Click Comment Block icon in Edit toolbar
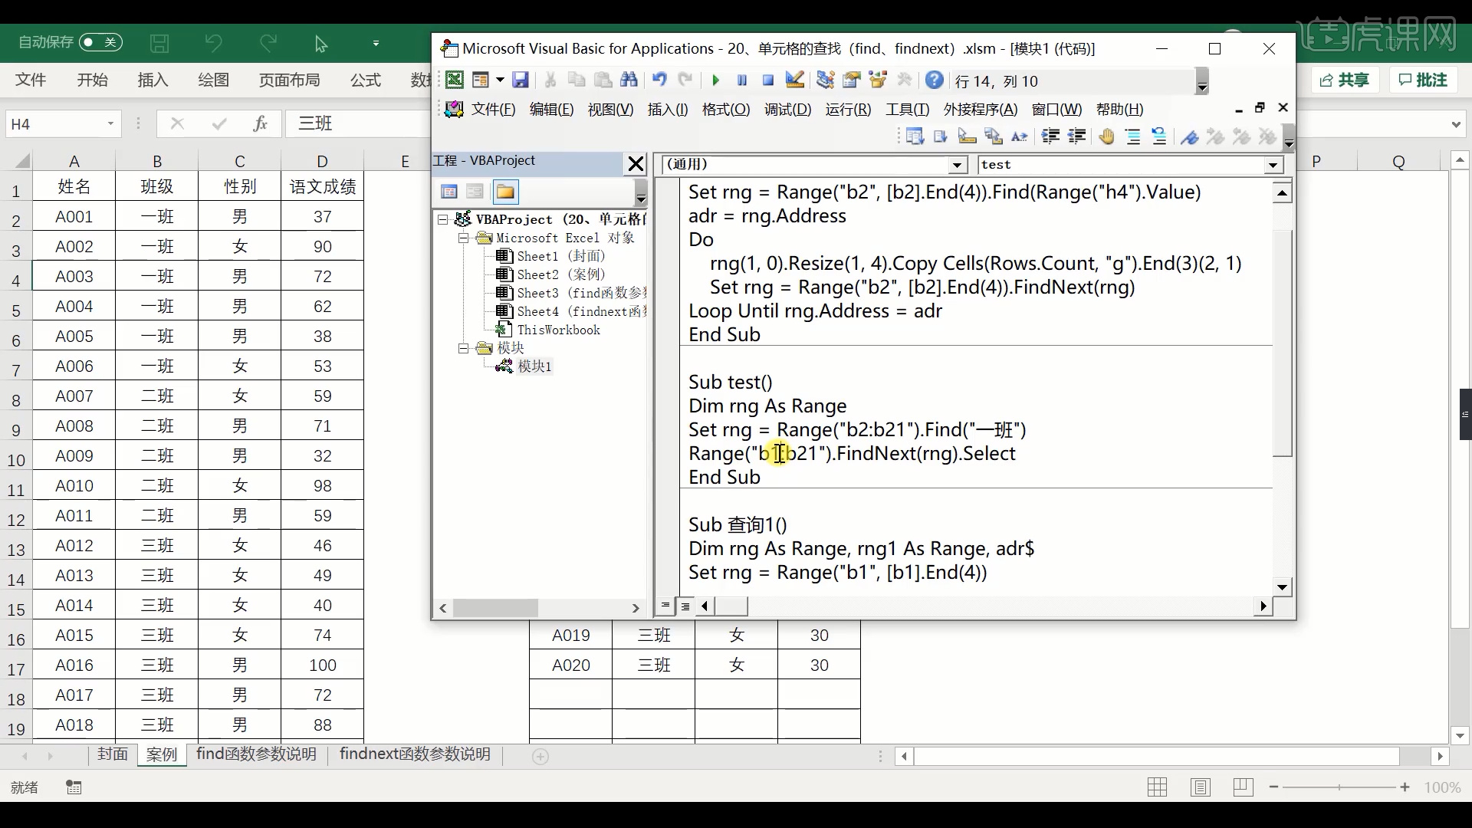Image resolution: width=1472 pixels, height=828 pixels. click(x=1133, y=136)
